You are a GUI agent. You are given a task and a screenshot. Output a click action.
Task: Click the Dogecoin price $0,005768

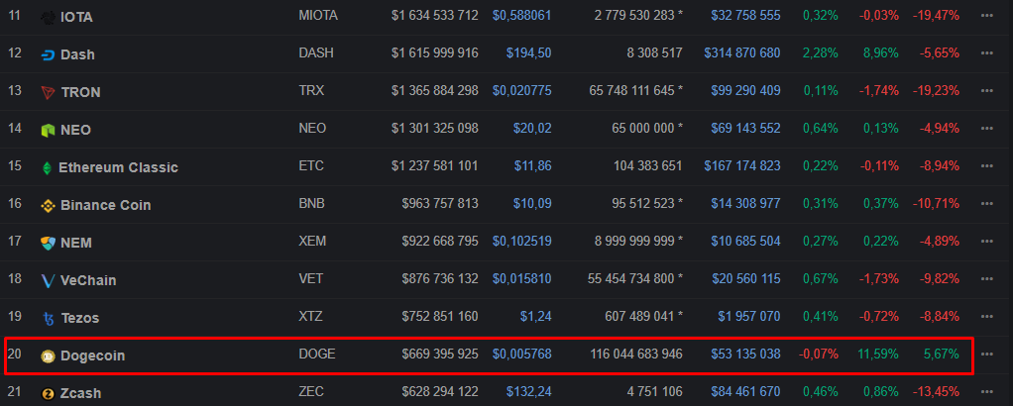[522, 354]
